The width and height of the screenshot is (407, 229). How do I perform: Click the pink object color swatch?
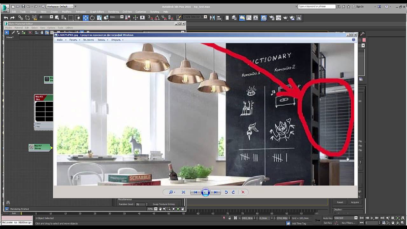(x=364, y=40)
